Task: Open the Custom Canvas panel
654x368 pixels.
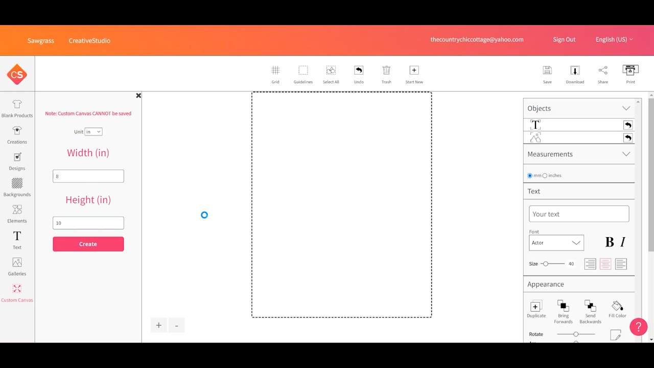Action: click(x=17, y=293)
